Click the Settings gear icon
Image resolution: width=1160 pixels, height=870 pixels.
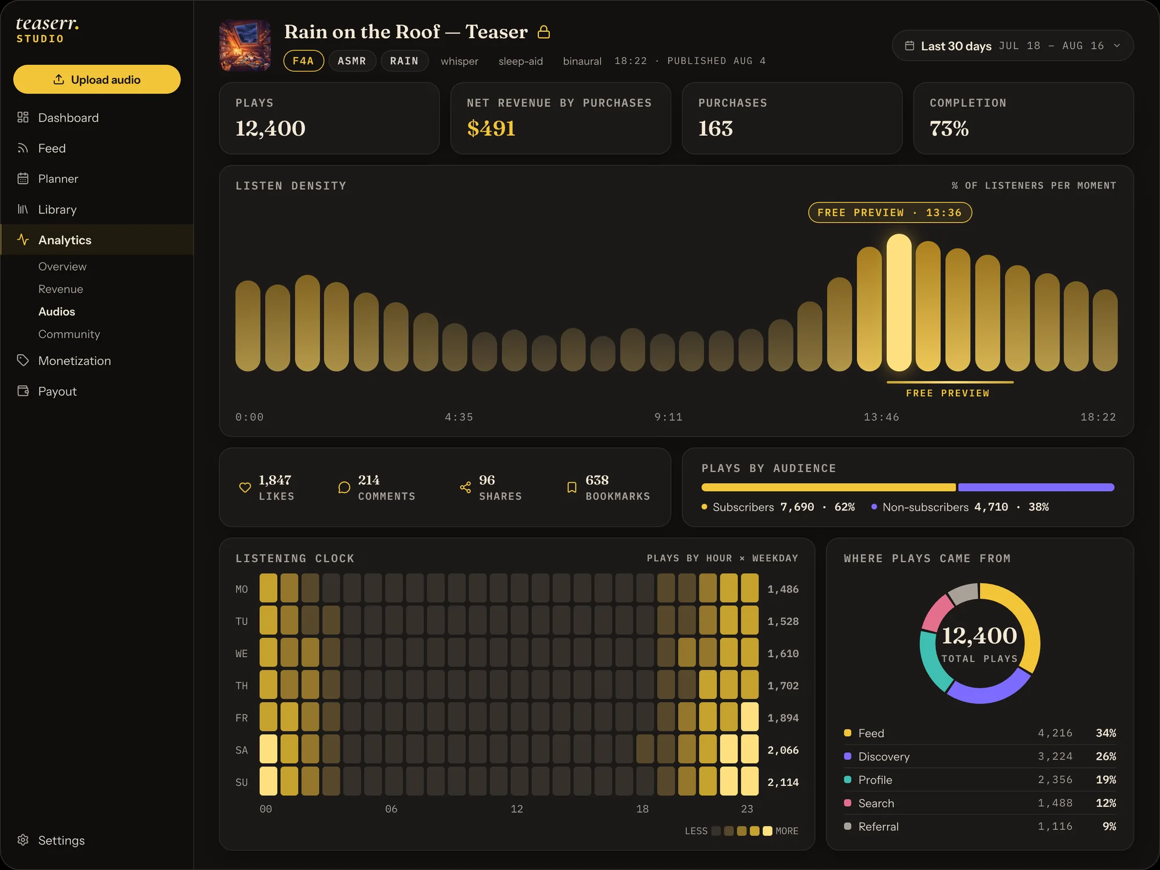tap(23, 840)
